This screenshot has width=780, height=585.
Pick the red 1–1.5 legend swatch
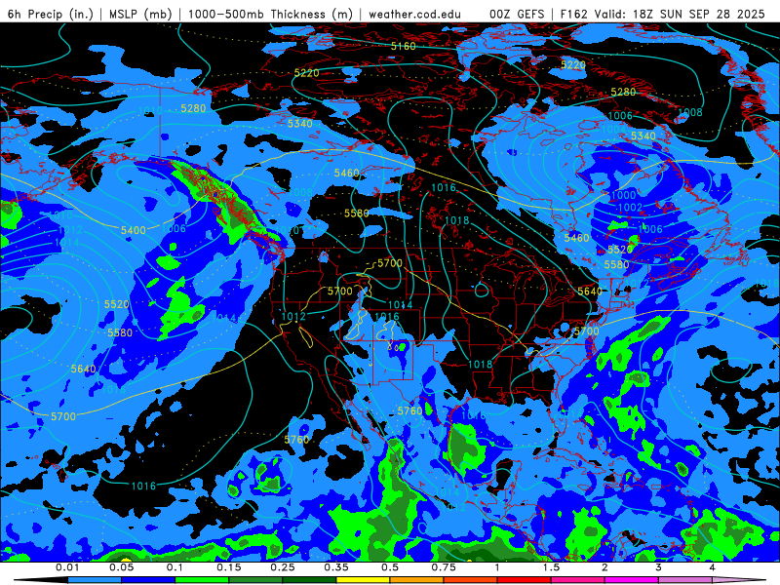(525, 580)
